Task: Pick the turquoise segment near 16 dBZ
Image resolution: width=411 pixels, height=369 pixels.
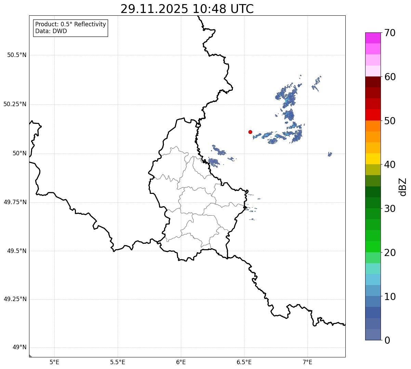Action: click(x=373, y=269)
